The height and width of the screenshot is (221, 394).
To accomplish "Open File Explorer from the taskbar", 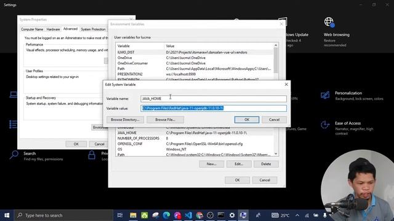I will [133, 215].
